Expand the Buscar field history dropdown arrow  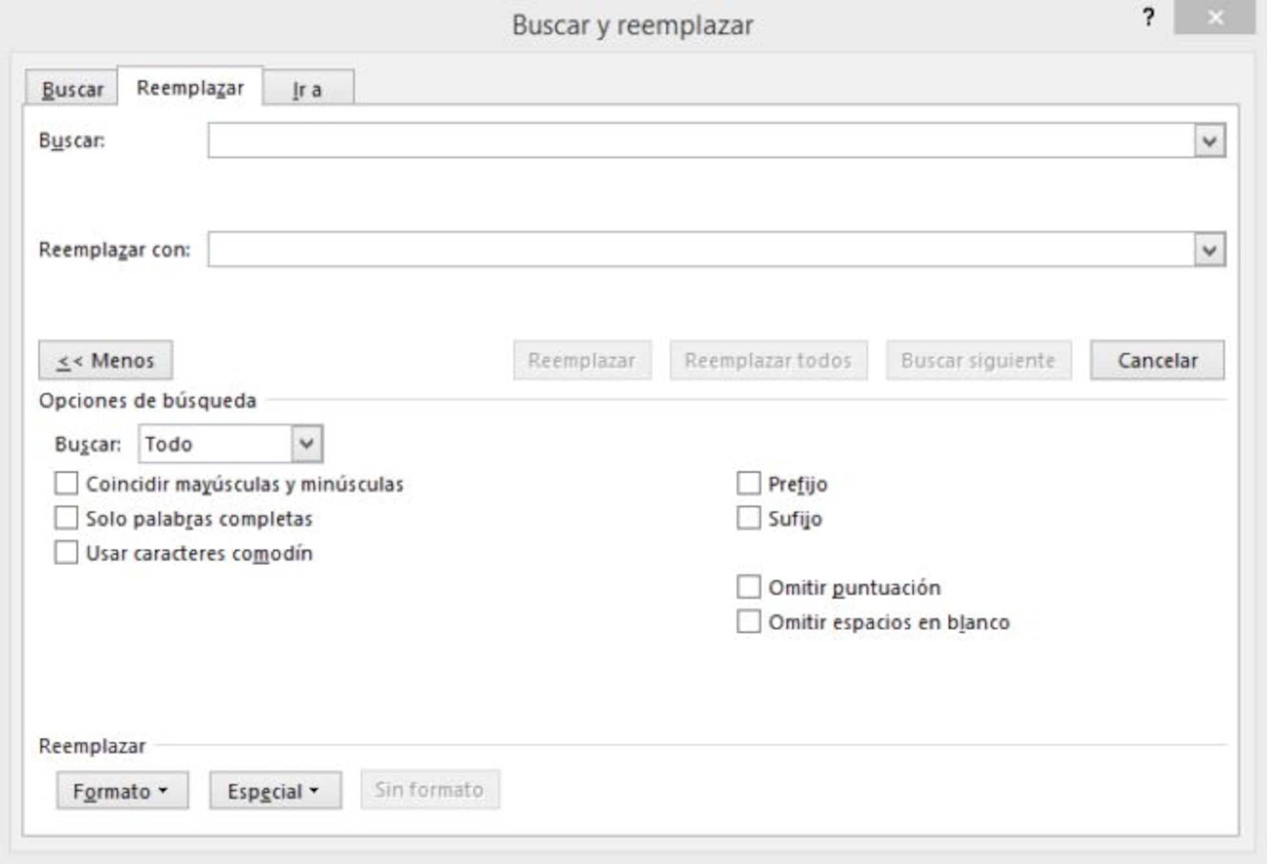pyautogui.click(x=1209, y=140)
